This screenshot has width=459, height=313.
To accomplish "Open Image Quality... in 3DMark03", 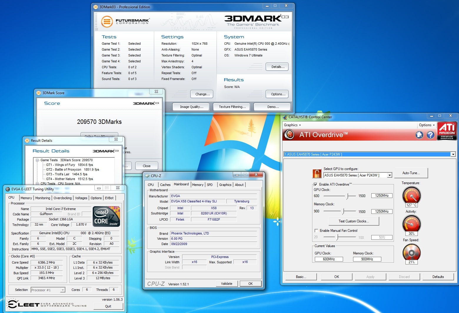I will pyautogui.click(x=191, y=107).
